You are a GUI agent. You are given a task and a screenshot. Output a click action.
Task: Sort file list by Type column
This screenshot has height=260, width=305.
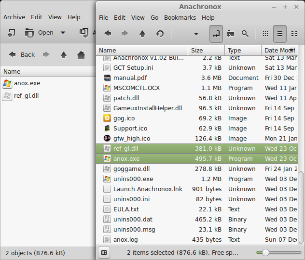pyautogui.click(x=243, y=51)
